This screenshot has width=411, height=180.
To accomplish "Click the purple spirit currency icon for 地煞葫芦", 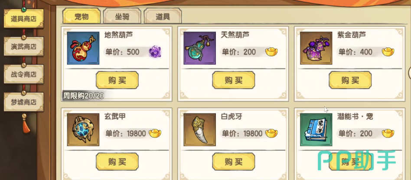I will 155,52.
